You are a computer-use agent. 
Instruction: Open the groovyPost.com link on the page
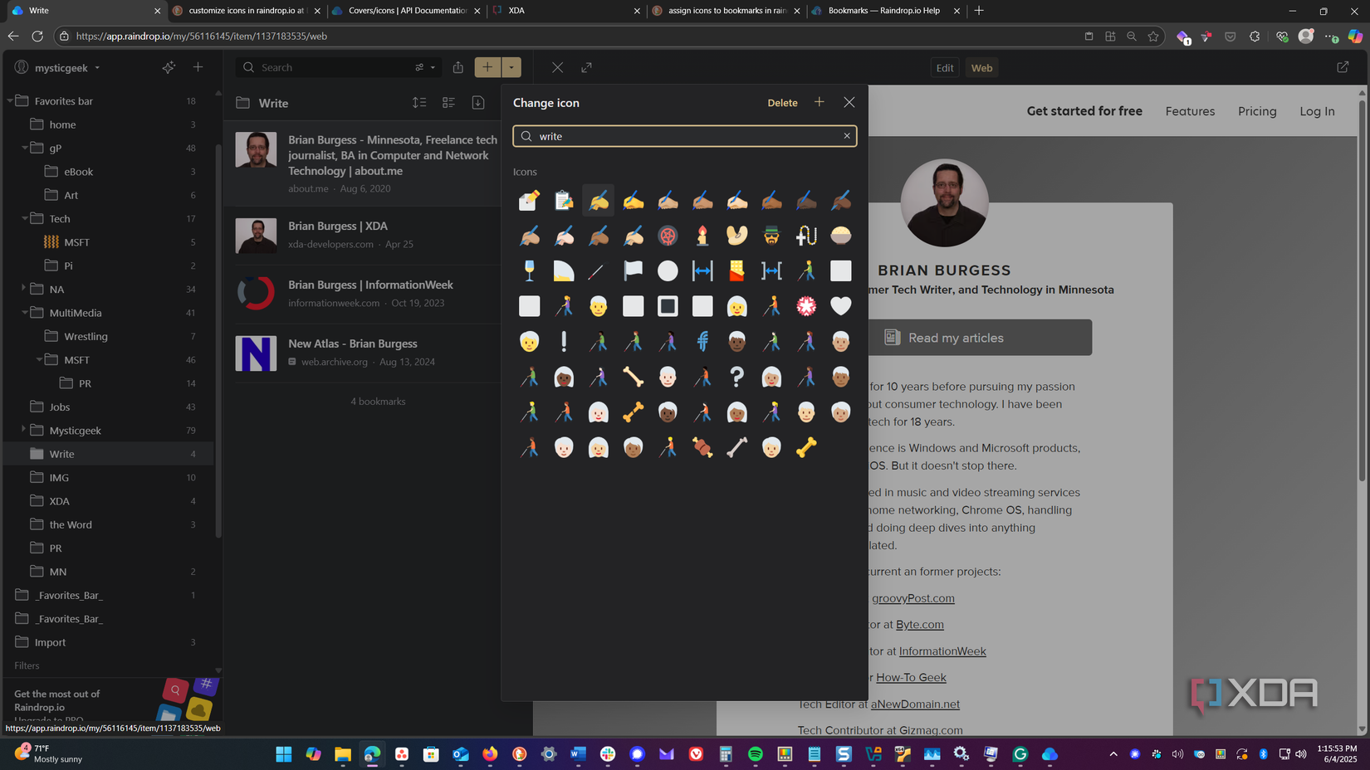point(913,597)
